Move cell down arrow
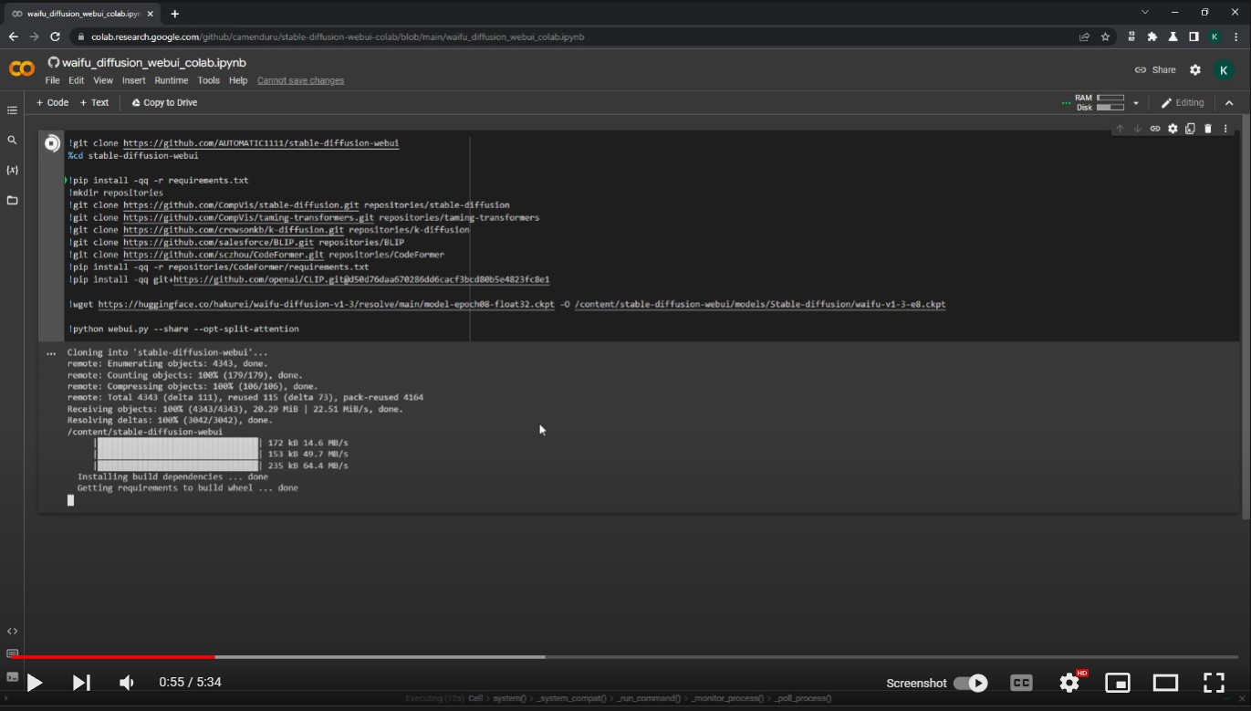The image size is (1251, 711). coord(1137,129)
